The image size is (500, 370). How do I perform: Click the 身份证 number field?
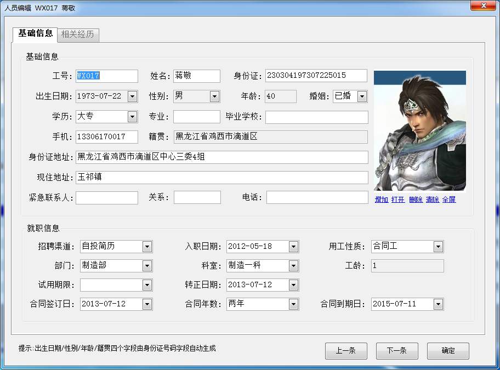[x=316, y=76]
